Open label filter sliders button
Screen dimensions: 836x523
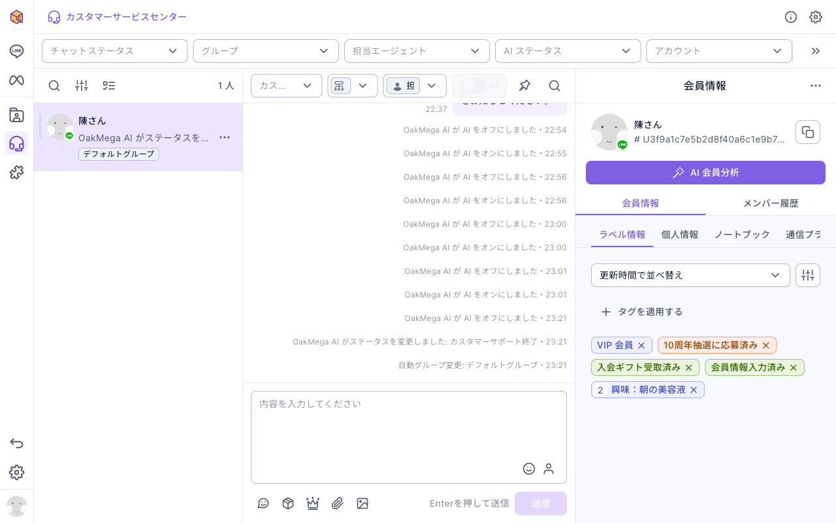point(808,275)
